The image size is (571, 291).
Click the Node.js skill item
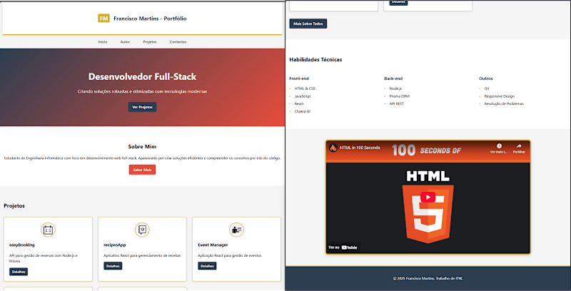(395, 88)
